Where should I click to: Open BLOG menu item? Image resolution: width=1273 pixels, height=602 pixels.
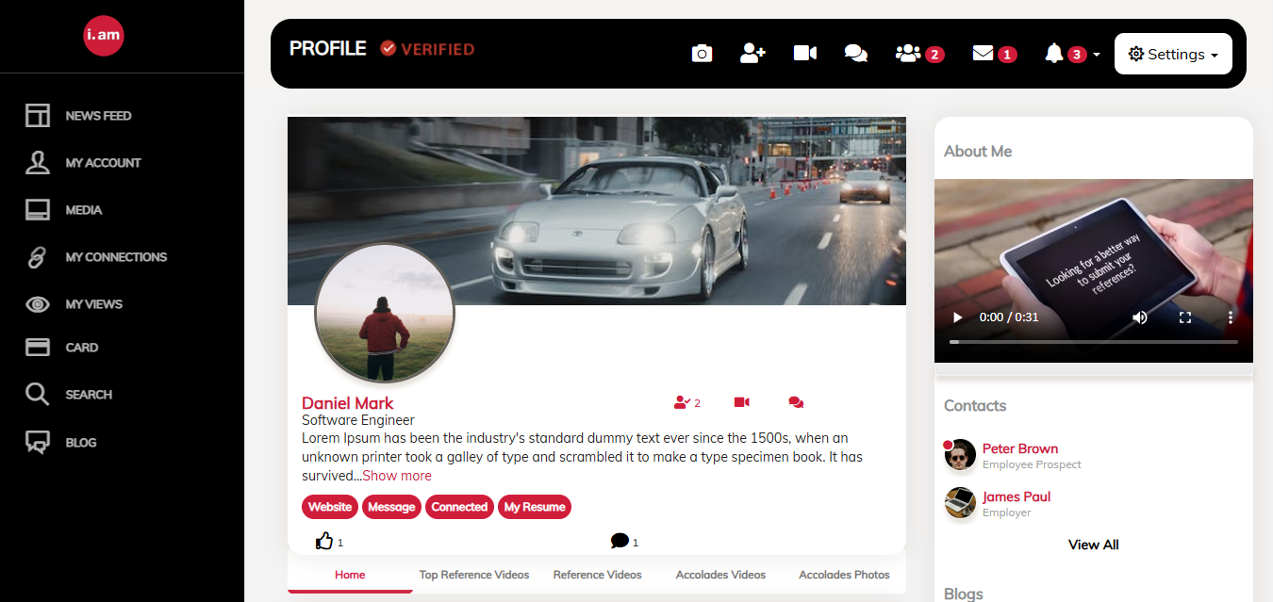(81, 443)
